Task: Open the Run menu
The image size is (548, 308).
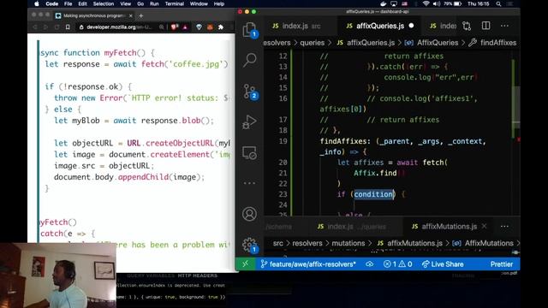Action: [x=154, y=3]
